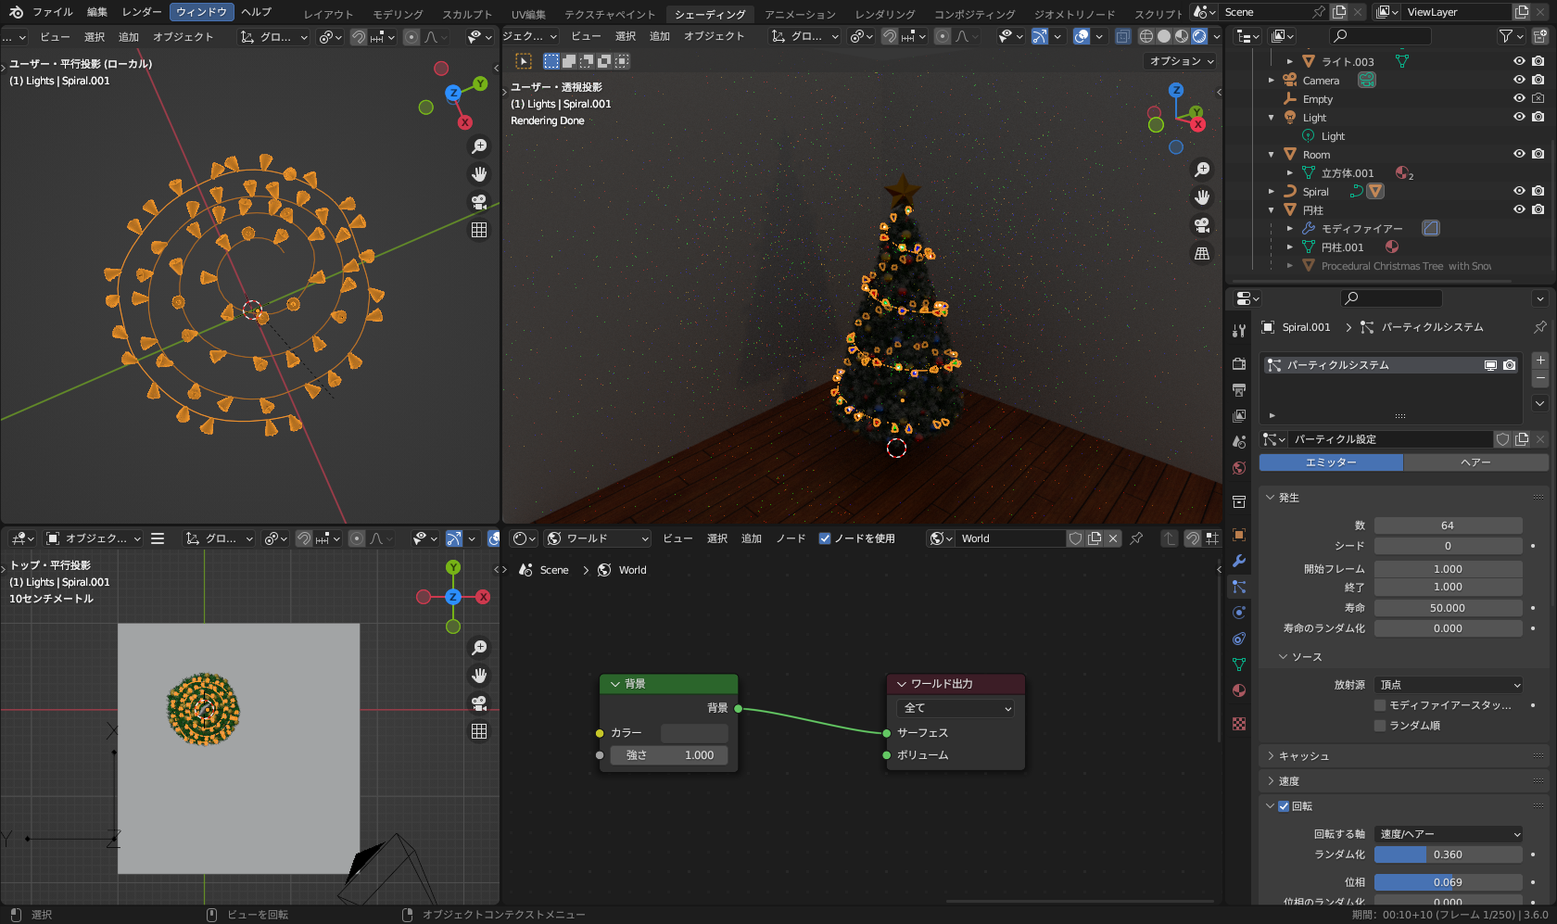Expand the Camera item in outliner

pos(1272,81)
